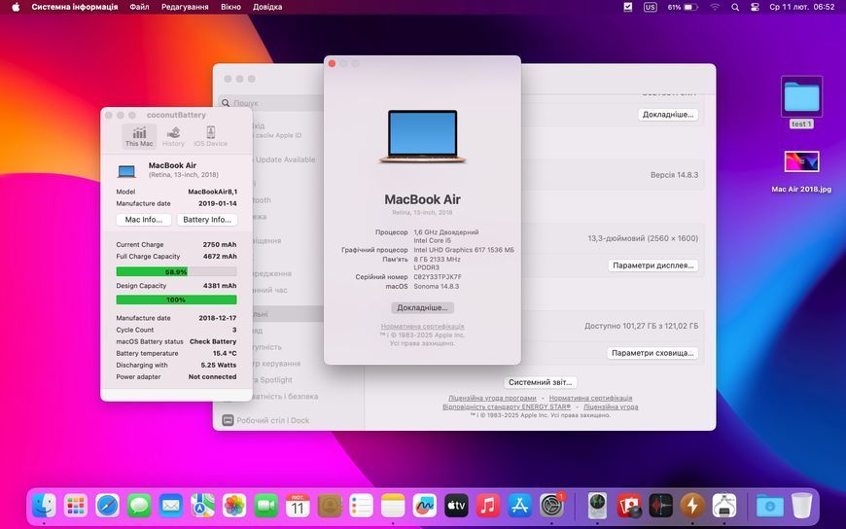Click the 58.9% current charge bar

(176, 272)
